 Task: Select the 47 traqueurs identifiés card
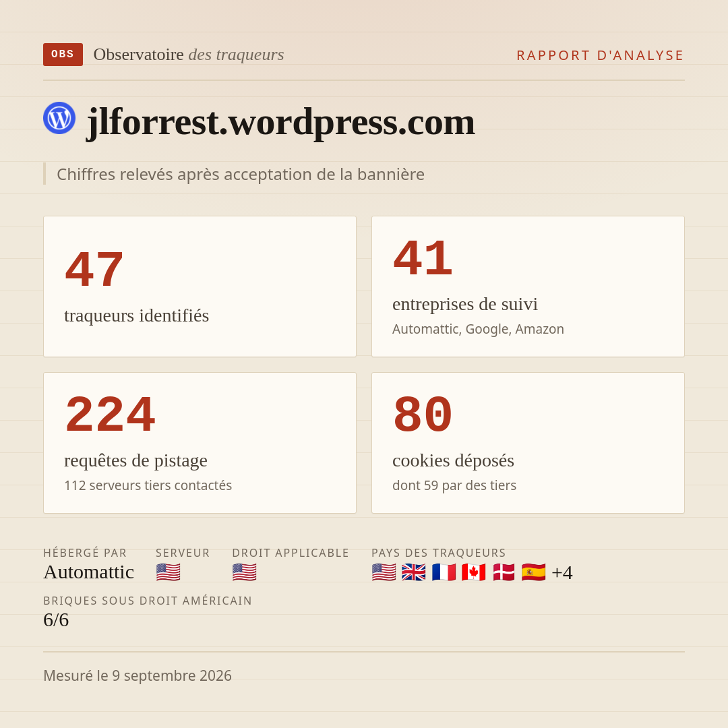tap(200, 286)
